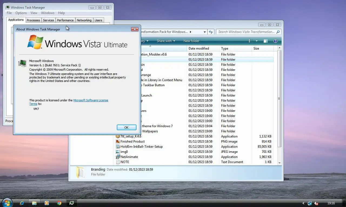
Task: Open address bar history dropdown arrow
Action: (205, 32)
